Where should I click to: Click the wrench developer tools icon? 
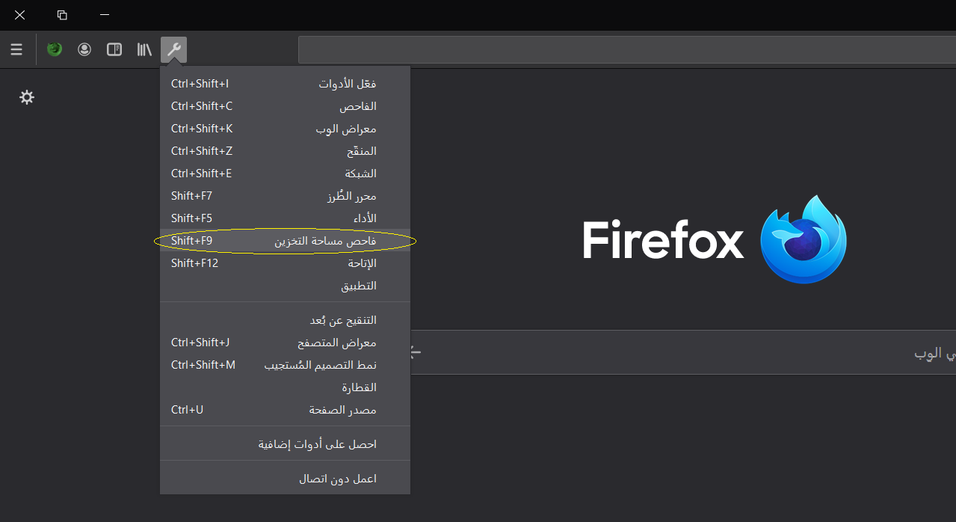point(174,50)
